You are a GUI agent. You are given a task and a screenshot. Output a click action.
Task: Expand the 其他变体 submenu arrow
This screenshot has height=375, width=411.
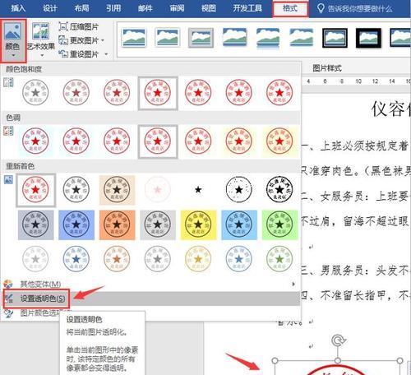pos(293,284)
